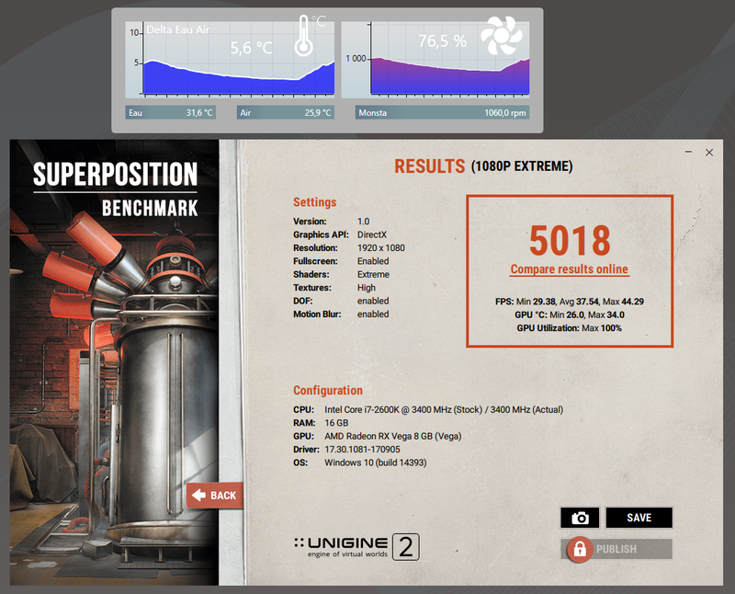Click the Shaders value Extreme
This screenshot has width=735, height=594.
(374, 274)
